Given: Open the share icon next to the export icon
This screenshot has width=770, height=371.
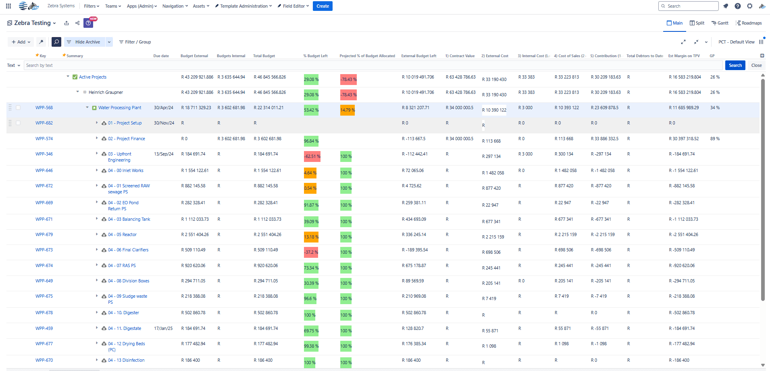Looking at the screenshot, I should click(x=77, y=23).
